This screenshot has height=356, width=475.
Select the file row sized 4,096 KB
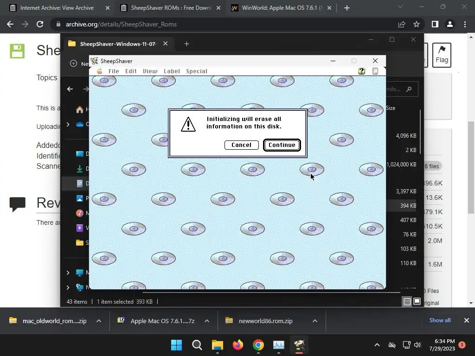click(x=405, y=136)
